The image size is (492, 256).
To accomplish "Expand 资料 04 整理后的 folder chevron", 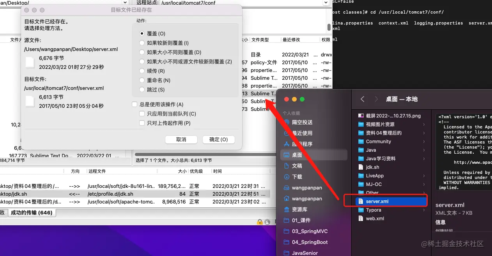I will (424, 133).
